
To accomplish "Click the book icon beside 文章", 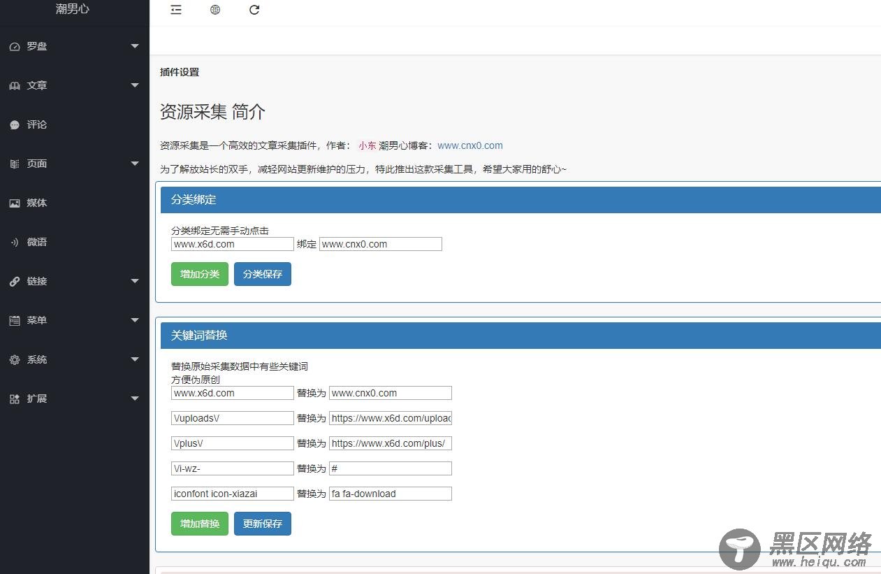I will click(15, 86).
